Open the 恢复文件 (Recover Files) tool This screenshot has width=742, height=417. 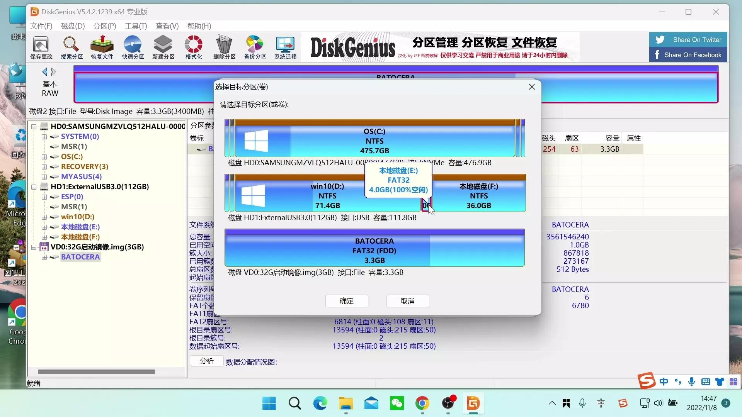click(102, 46)
